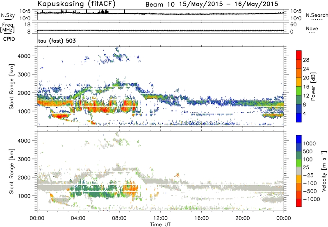This screenshot has width=328, height=227.
Task: Click the 'Kapuskasing (fitACF)' title text
Action: pos(76,4)
